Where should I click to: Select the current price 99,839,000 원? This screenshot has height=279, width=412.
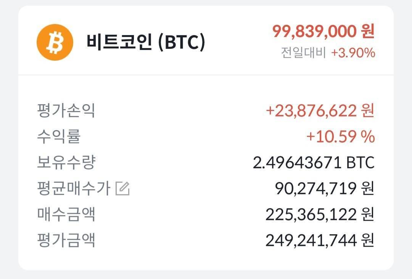[322, 32]
